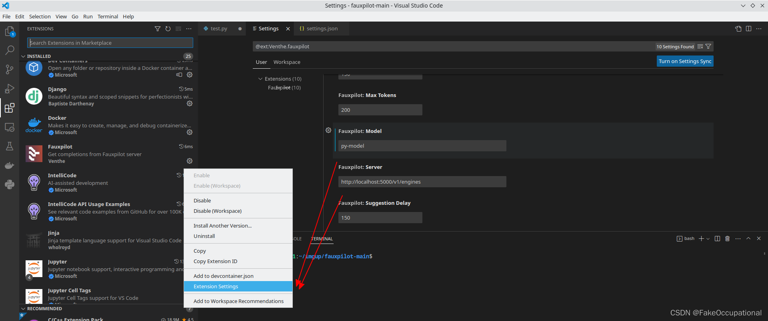
Task: Choose Add to devcontainer.json
Action: click(238, 276)
